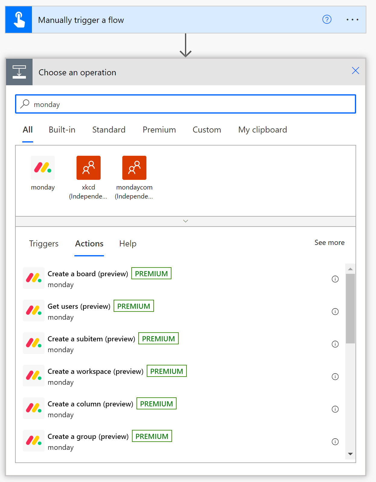
Task: Click monday icon beside Create a workspace
Action: point(34,376)
